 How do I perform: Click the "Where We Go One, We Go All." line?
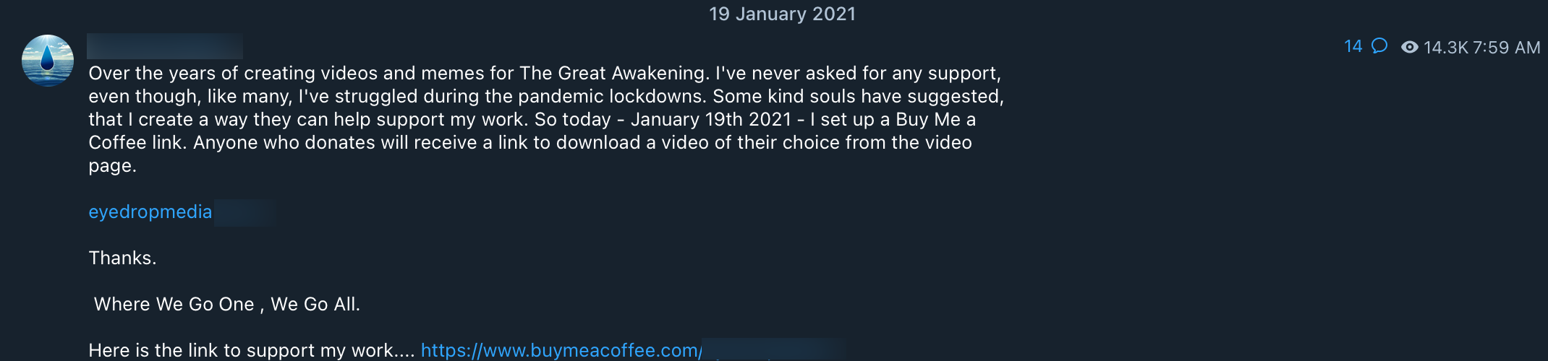click(226, 305)
